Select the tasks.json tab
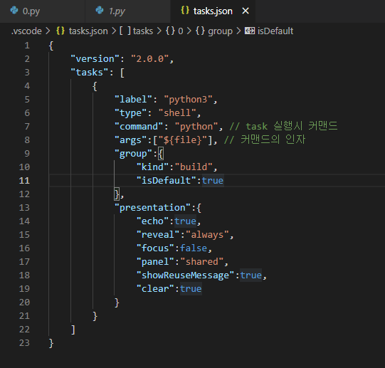385x368 pixels. point(213,11)
